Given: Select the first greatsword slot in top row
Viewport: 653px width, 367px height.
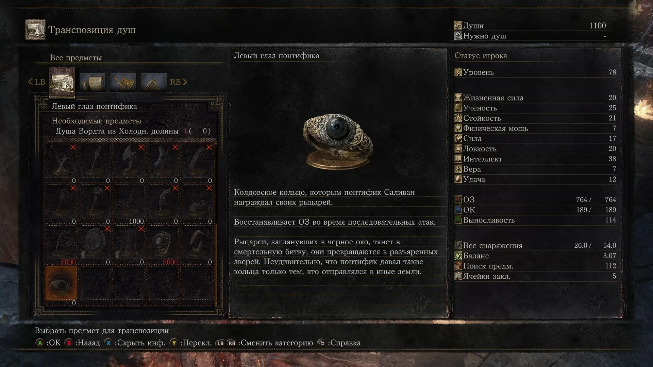Looking at the screenshot, I should click(x=61, y=161).
